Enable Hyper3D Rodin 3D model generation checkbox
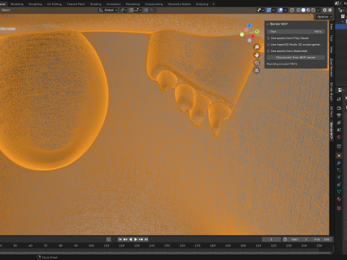This screenshot has height=260, width=347. point(268,45)
